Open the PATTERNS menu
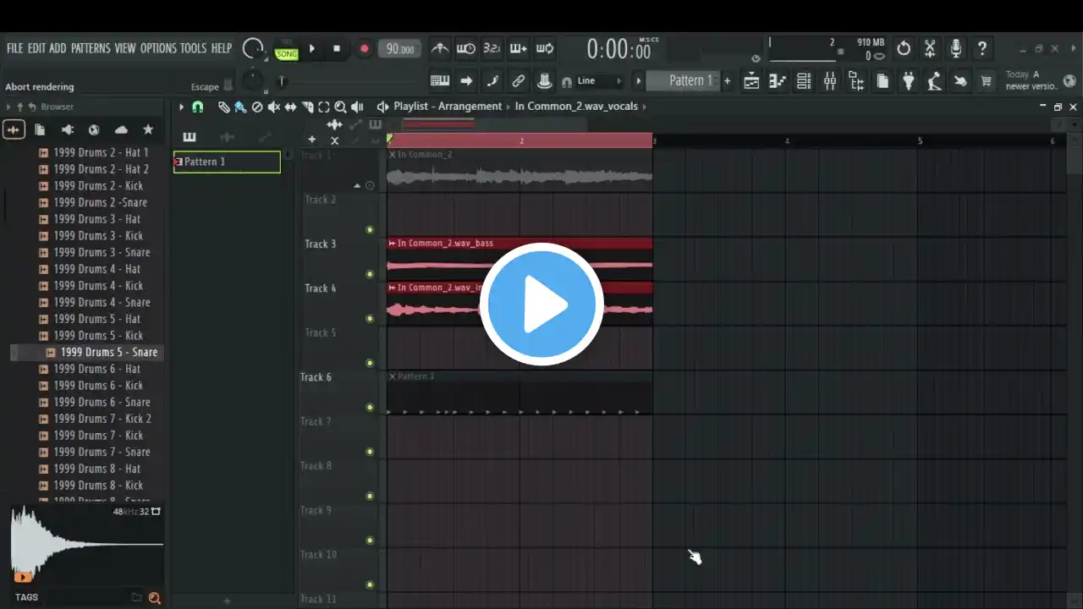1083x609 pixels. click(x=90, y=48)
